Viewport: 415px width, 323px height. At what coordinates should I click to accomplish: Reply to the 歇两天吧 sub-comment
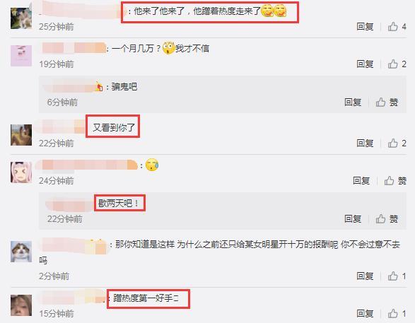pos(353,219)
